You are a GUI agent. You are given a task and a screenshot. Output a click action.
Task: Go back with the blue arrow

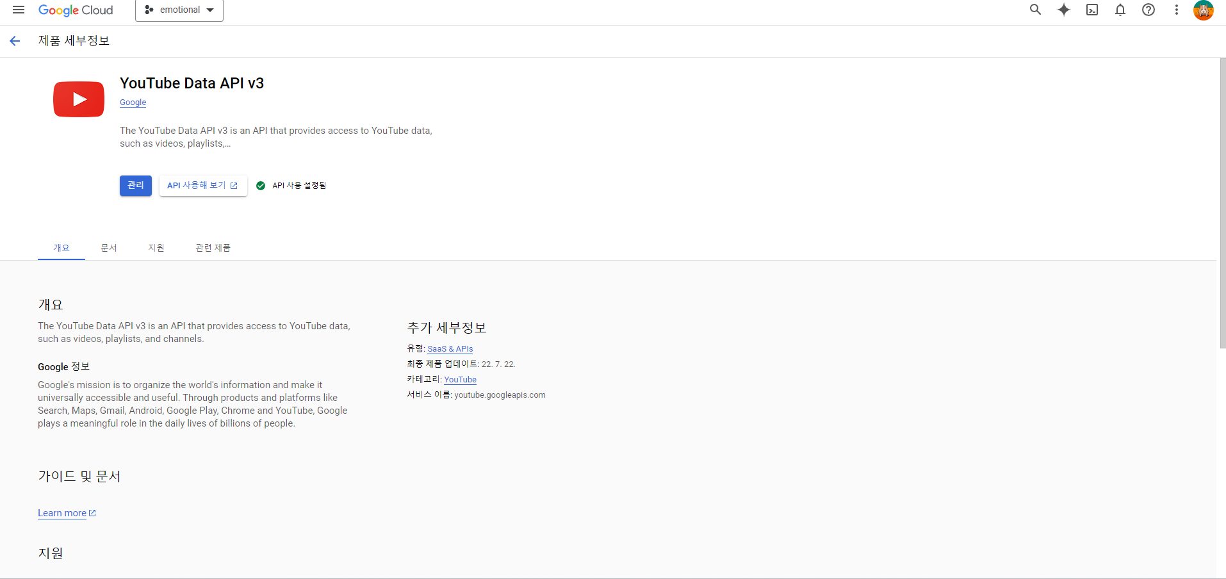[15, 41]
